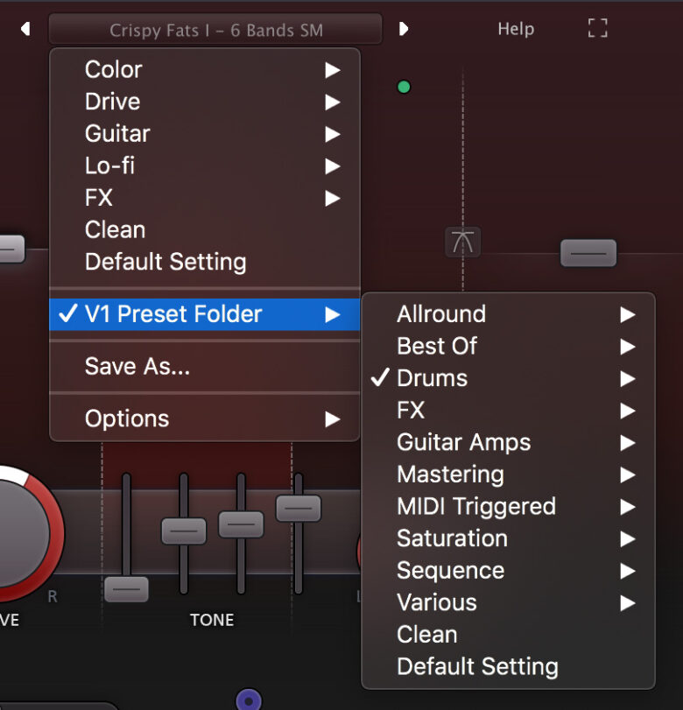Expand the Guitar preset submenu

[205, 134]
